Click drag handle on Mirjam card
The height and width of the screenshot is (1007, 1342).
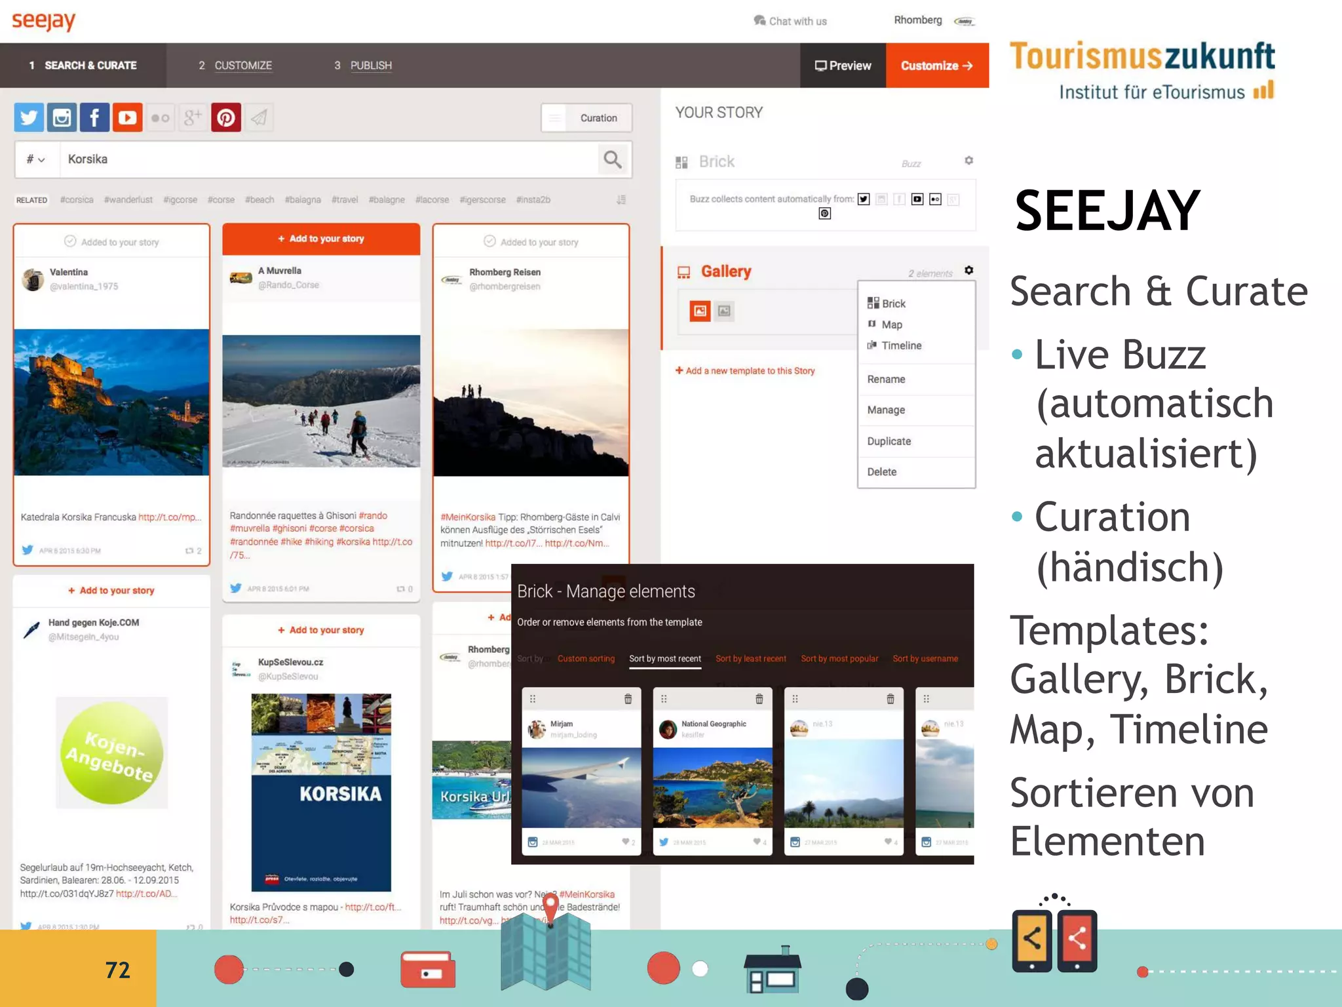coord(533,699)
